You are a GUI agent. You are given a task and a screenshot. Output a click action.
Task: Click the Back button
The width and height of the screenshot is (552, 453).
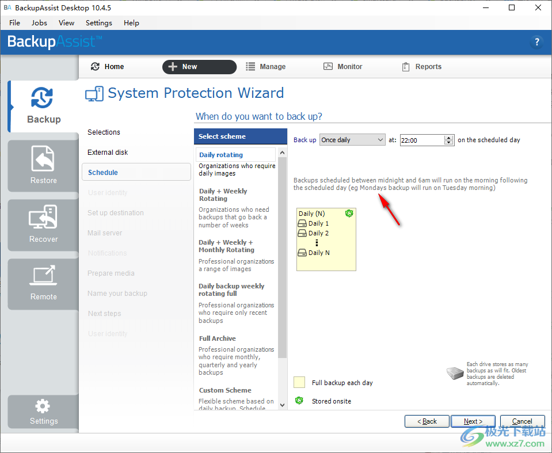pos(427,421)
